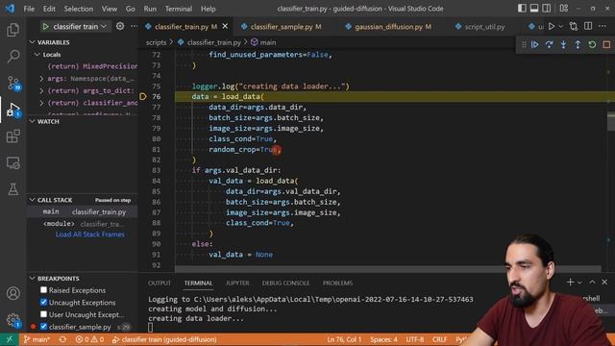615x346 pixels.
Task: Open classifier train configuration dropdown
Action: point(80,26)
